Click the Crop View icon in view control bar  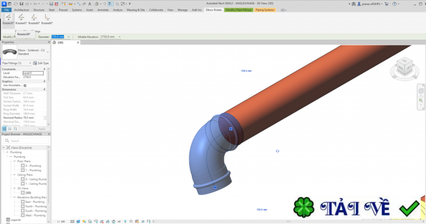coord(102,221)
